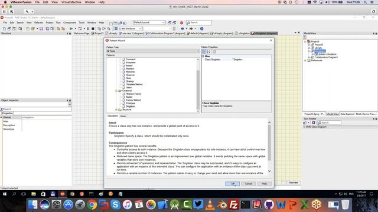Select the Command pattern
The image size is (378, 212).
(x=131, y=59)
